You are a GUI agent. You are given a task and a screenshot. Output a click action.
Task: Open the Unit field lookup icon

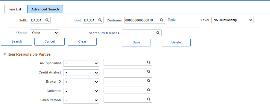click(100, 20)
